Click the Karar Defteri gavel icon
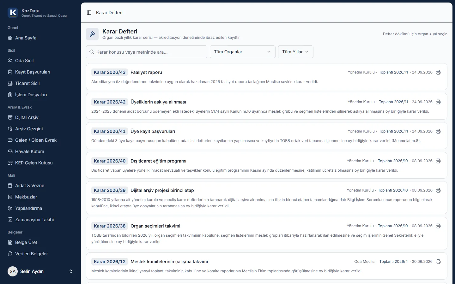The width and height of the screenshot is (455, 284). click(x=92, y=34)
